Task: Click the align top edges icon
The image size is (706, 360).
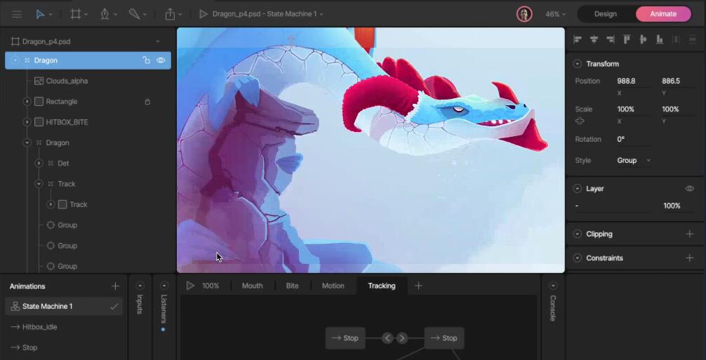Action: click(627, 39)
